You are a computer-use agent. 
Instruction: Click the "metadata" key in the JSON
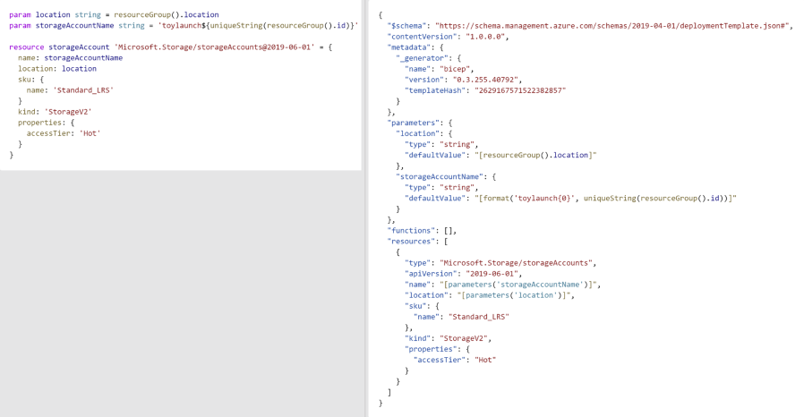407,47
